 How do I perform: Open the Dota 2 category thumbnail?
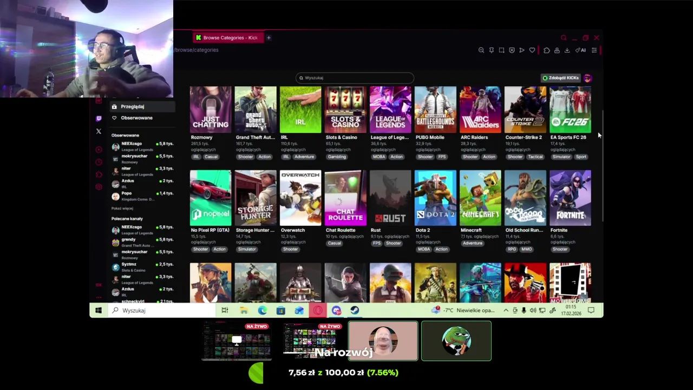pyautogui.click(x=435, y=198)
